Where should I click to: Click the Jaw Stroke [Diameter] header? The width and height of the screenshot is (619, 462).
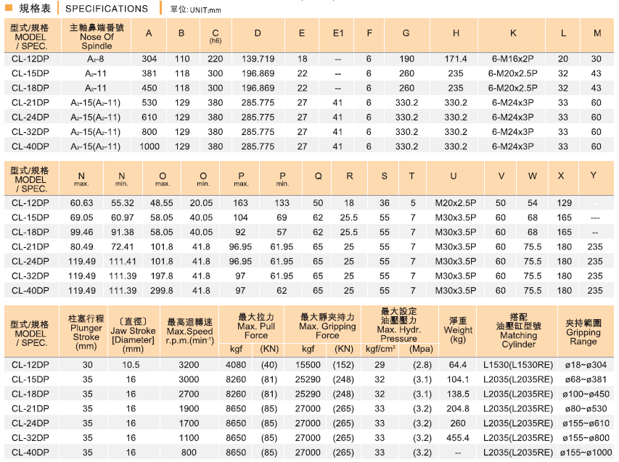point(132,332)
